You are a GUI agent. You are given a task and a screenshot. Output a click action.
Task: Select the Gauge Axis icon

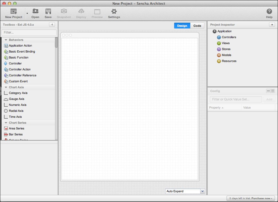tap(6, 99)
